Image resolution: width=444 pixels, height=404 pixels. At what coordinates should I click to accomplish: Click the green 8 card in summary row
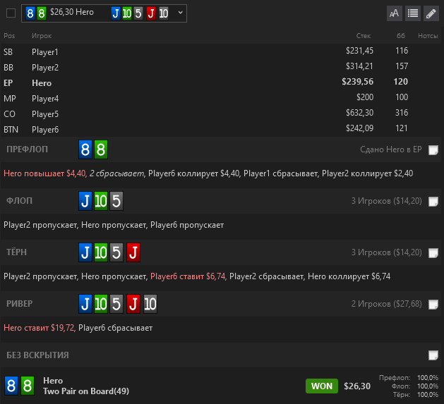28,386
